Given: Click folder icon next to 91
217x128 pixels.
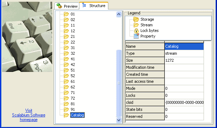Looking at the screenshot, I should click(x=66, y=109).
